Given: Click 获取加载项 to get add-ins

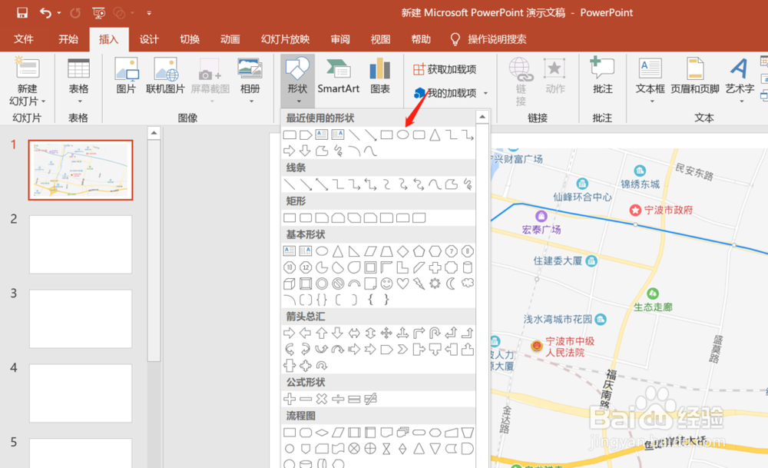Looking at the screenshot, I should [445, 69].
